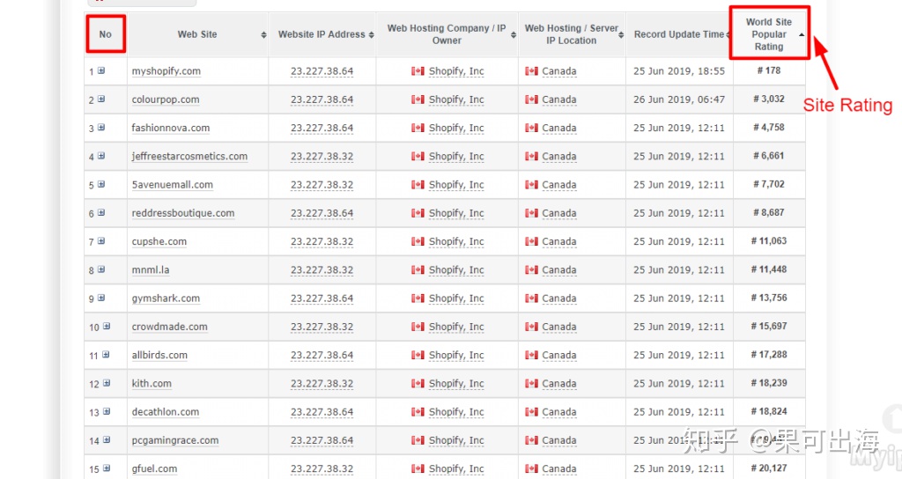Expand row 10 plus icon
902x479 pixels.
107,326
